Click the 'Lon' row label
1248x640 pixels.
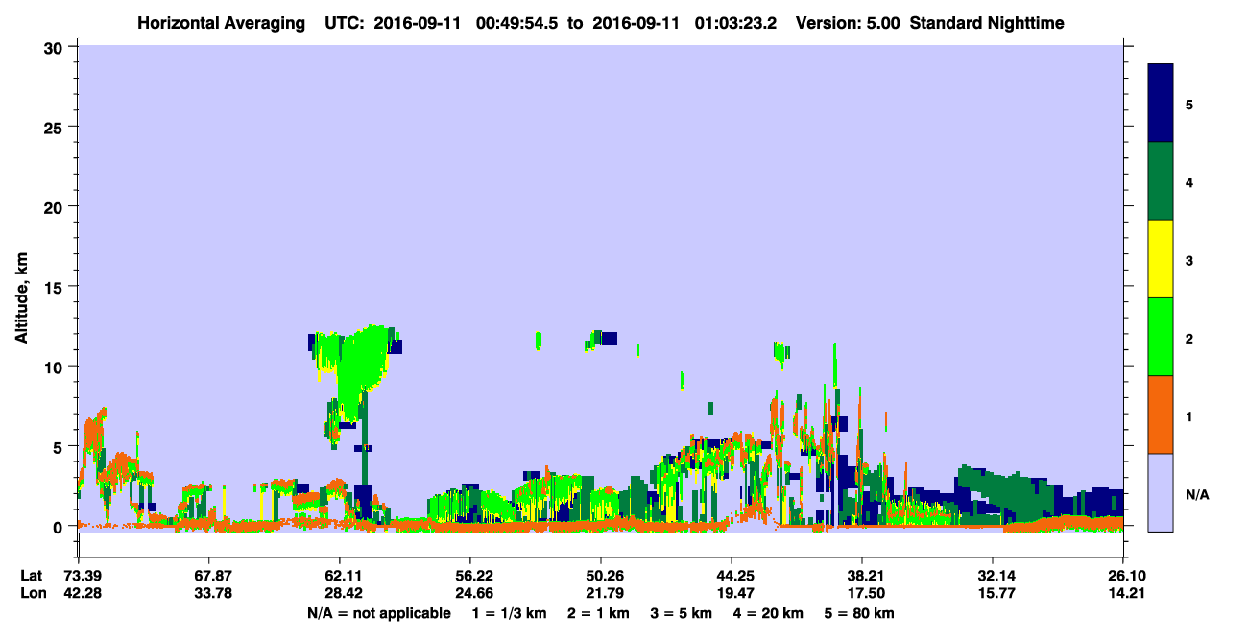32,593
